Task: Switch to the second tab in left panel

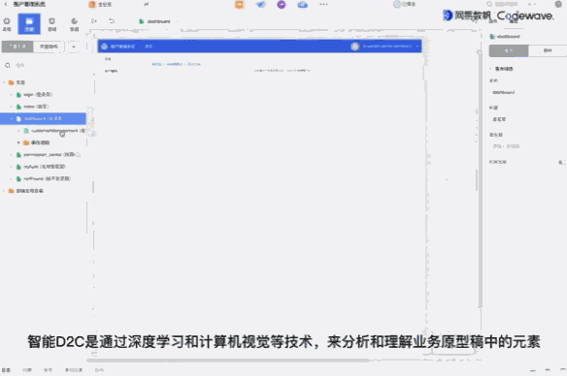Action: click(49, 47)
